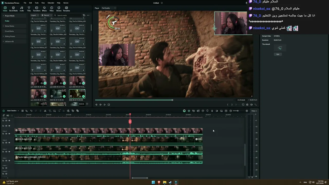
Task: Toggle visibility of Video 3 track
Action: (9, 143)
